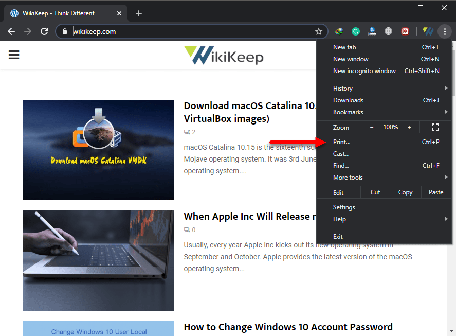
Task: Open the colorful download manager extension icon
Action: pyautogui.click(x=339, y=31)
